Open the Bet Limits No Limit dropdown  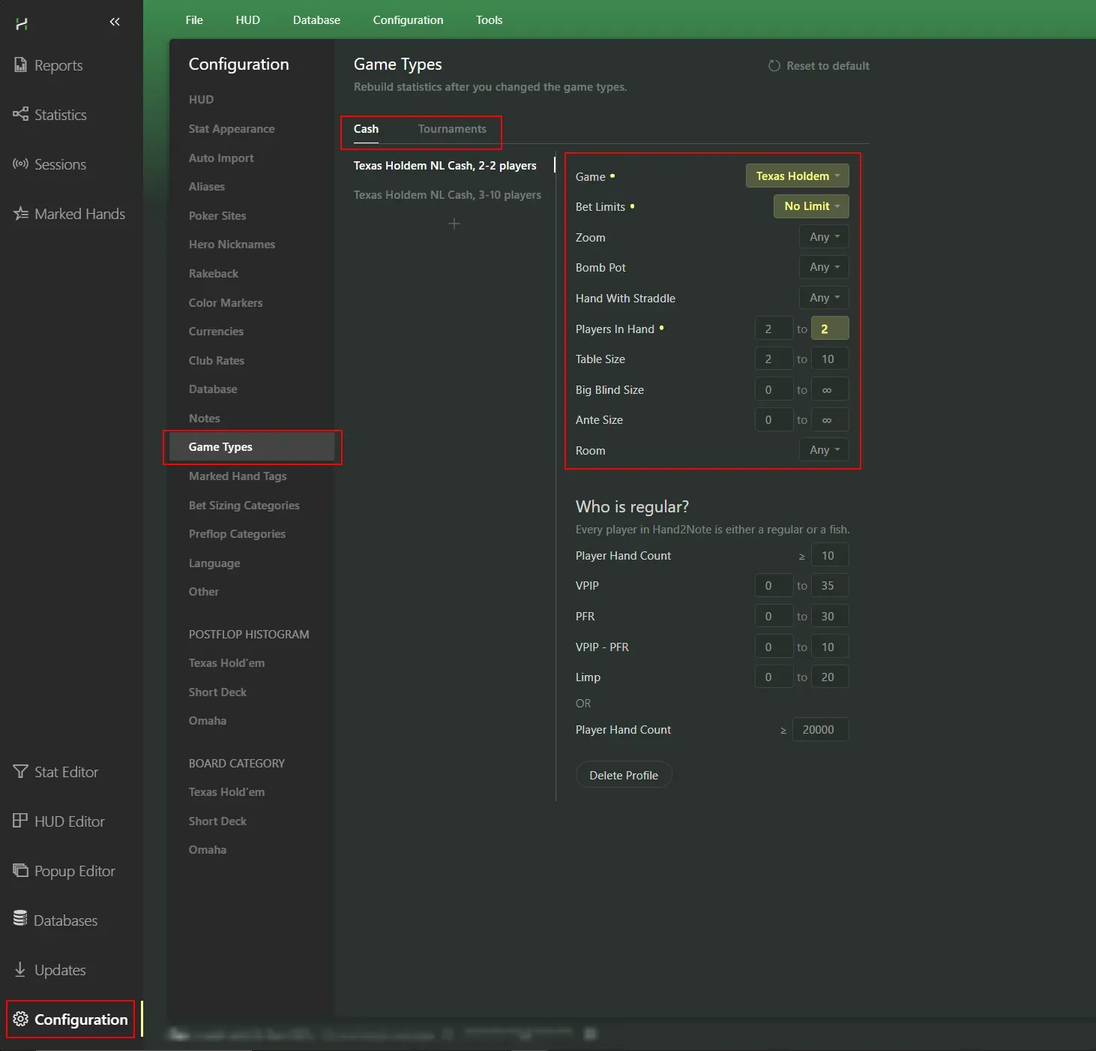pyautogui.click(x=811, y=206)
